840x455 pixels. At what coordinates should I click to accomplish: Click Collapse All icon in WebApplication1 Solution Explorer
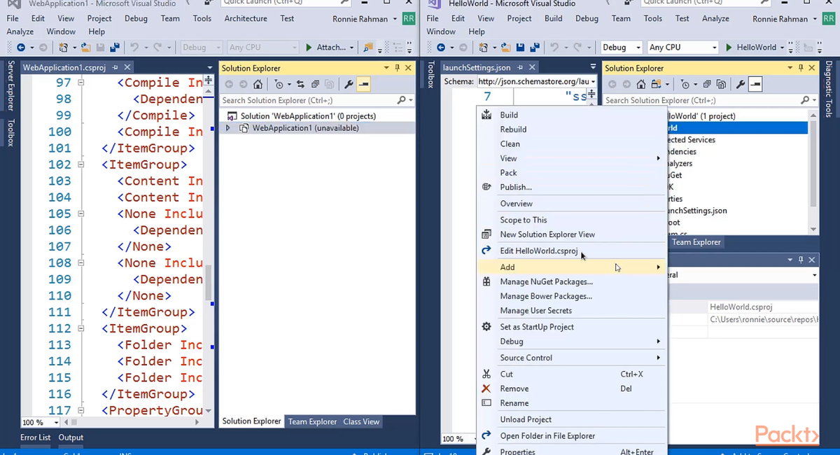coord(316,84)
